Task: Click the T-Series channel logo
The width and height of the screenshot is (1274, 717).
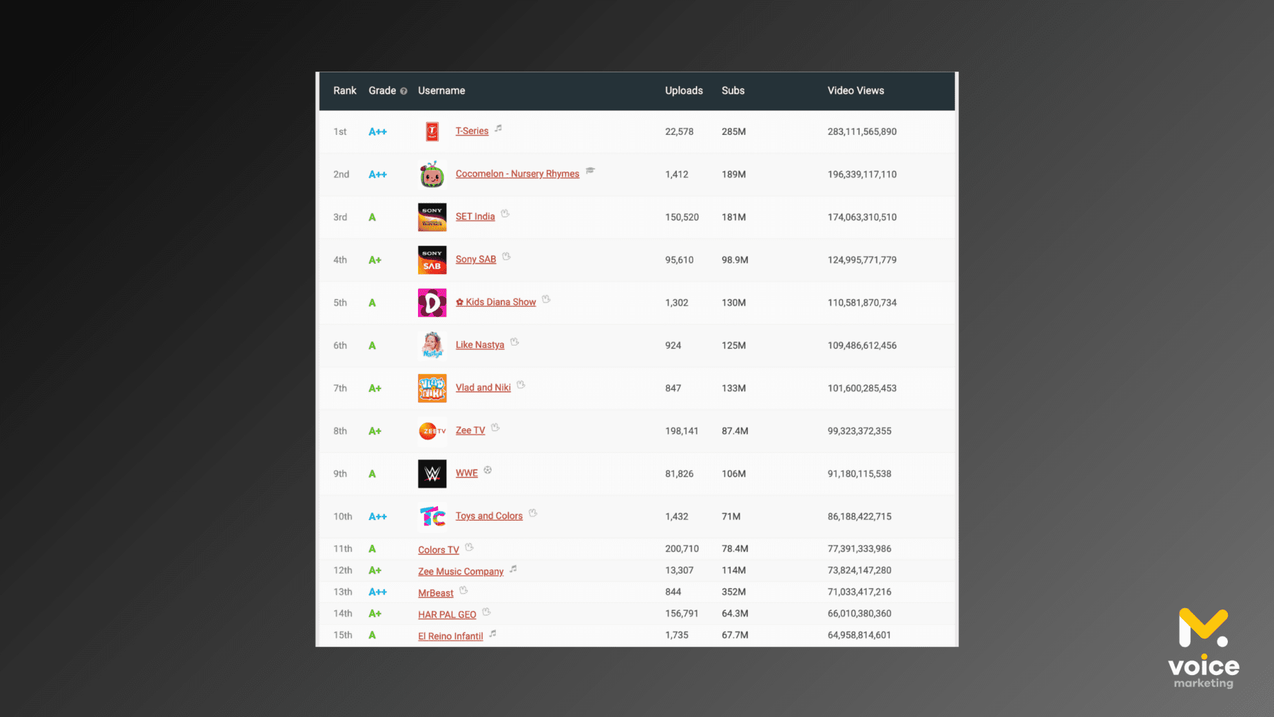Action: 432,132
